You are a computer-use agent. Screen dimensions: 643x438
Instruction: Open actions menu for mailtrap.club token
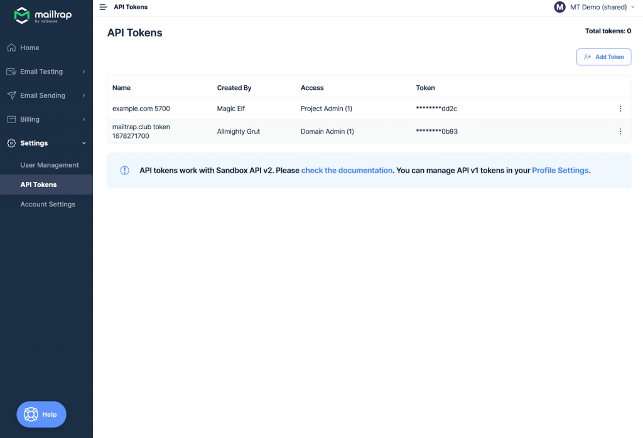click(x=620, y=131)
